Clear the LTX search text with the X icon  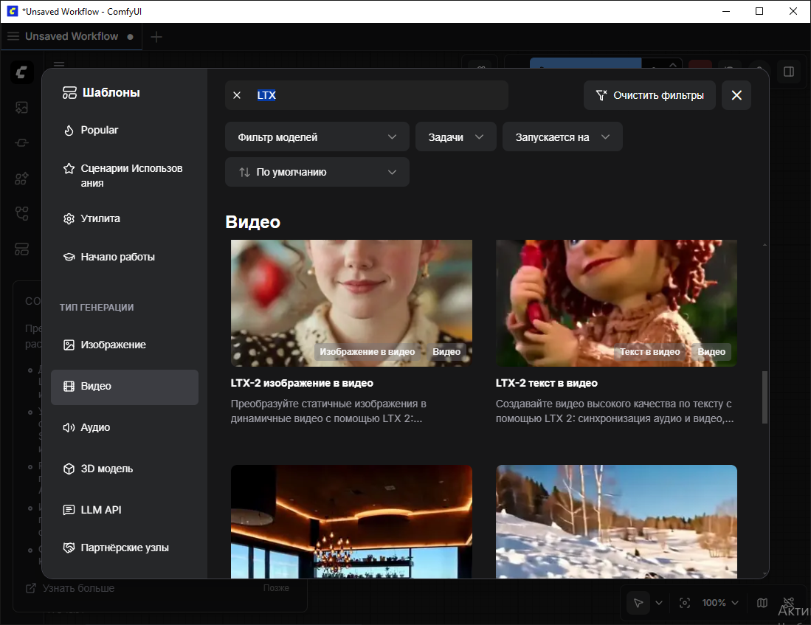coord(237,95)
